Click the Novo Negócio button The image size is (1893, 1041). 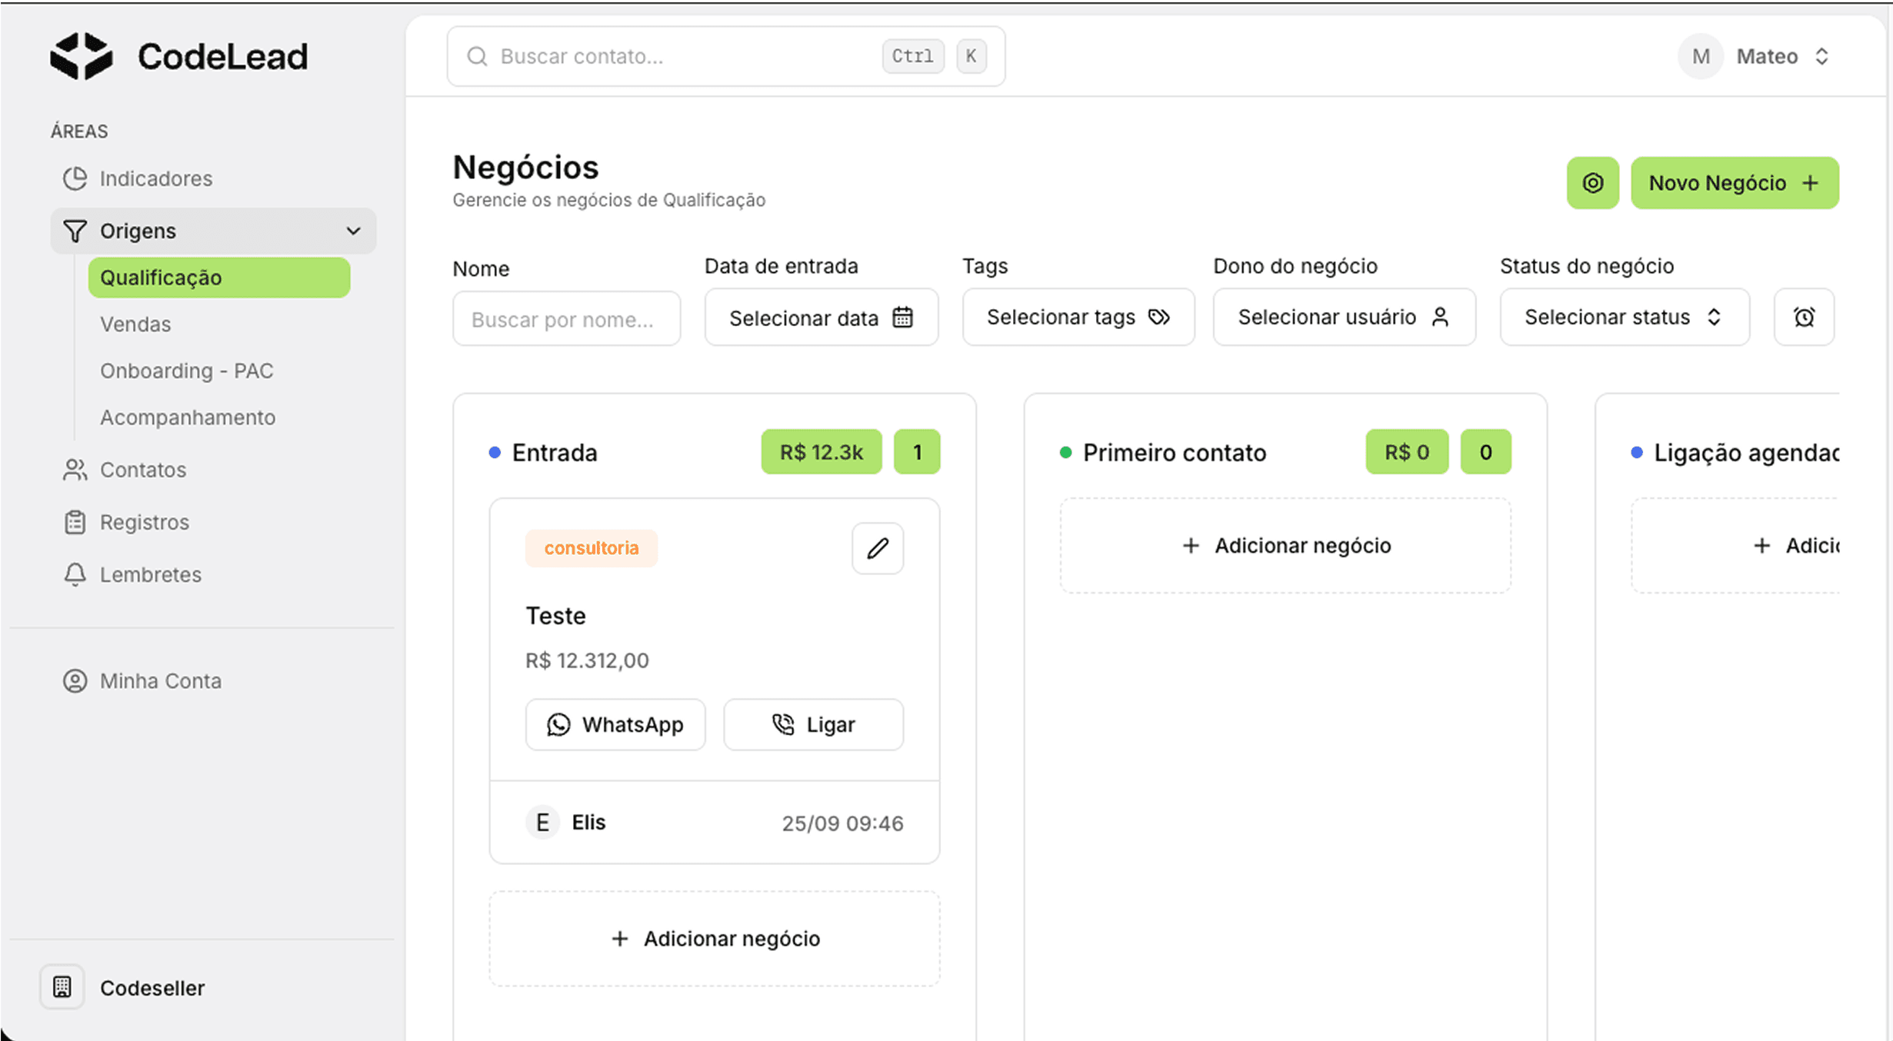tap(1734, 183)
